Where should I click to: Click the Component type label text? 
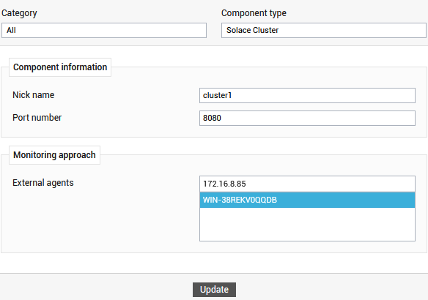tap(254, 13)
